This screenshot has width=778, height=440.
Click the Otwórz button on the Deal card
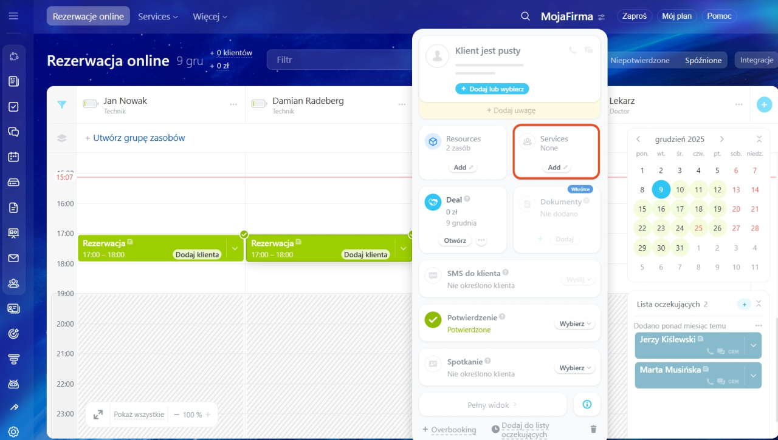pyautogui.click(x=455, y=240)
